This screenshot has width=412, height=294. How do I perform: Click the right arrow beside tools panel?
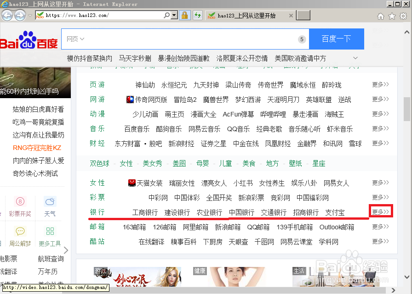click(x=66, y=250)
